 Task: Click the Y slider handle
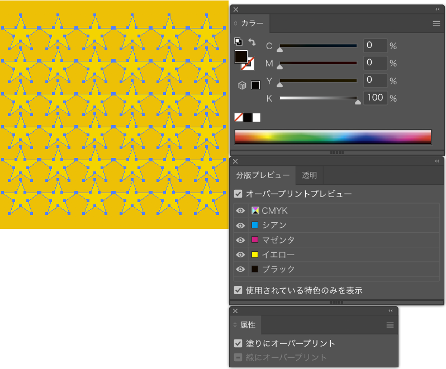280,85
